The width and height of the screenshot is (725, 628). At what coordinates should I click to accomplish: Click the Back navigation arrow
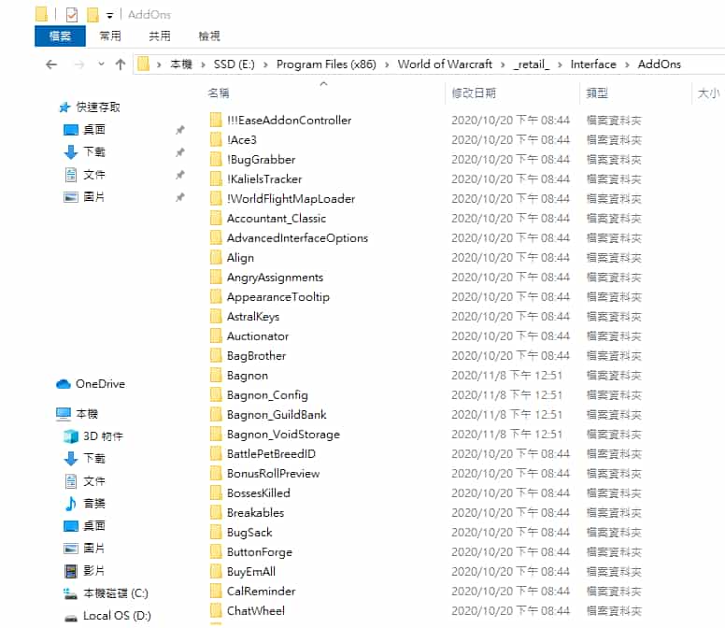point(51,64)
